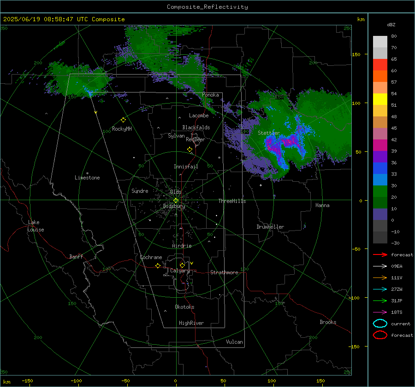Click the 0 dBZ purple color swatch
Image resolution: width=415 pixels, height=387 pixels.
coord(380,214)
